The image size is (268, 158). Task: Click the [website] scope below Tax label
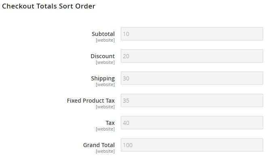tap(105, 129)
